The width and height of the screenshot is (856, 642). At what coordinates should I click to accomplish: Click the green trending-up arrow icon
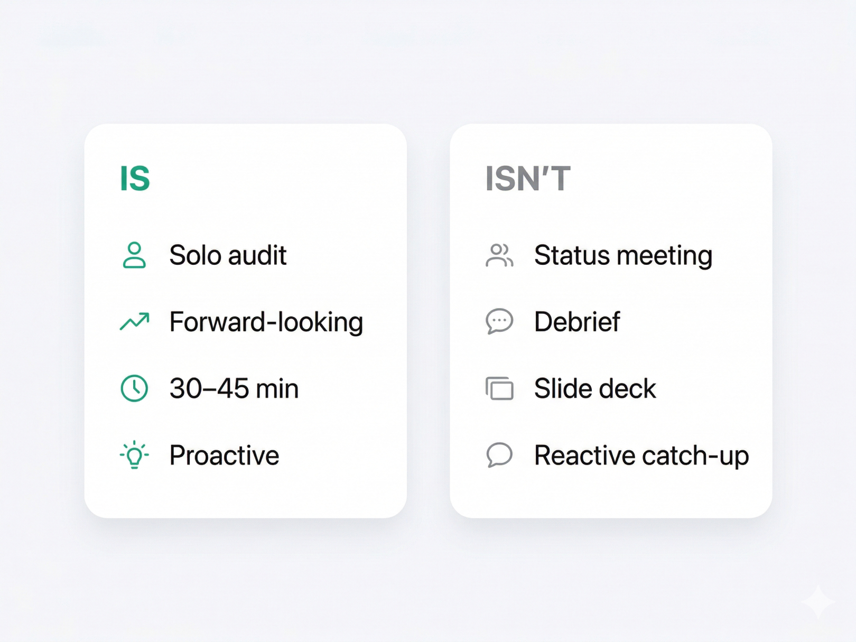click(134, 321)
